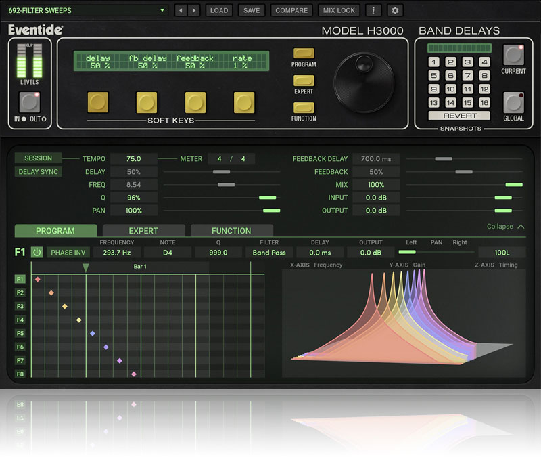Click the timeline playhead triangle marker
Image resolution: width=541 pixels, height=457 pixels.
(x=86, y=267)
